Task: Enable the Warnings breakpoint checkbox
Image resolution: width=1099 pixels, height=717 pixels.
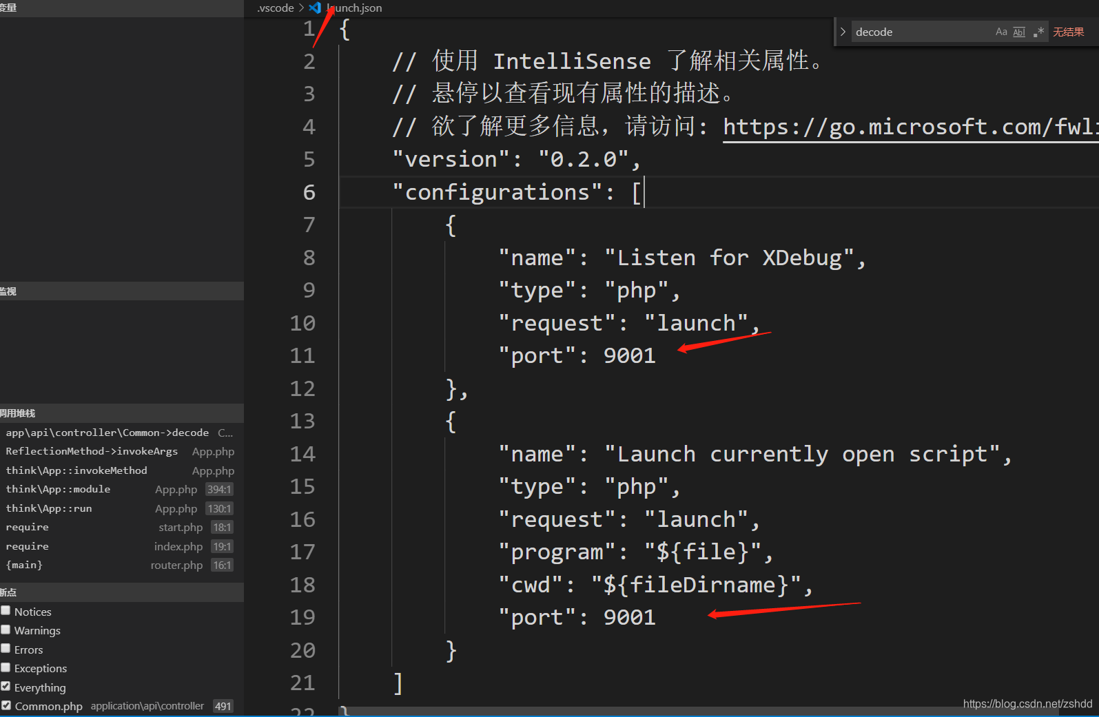Action: pyautogui.click(x=6, y=630)
